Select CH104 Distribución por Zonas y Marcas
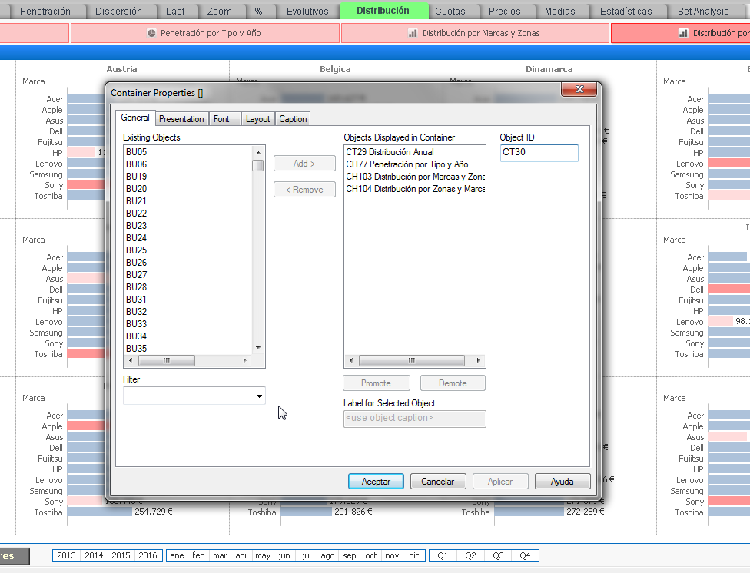750x573 pixels. click(415, 189)
